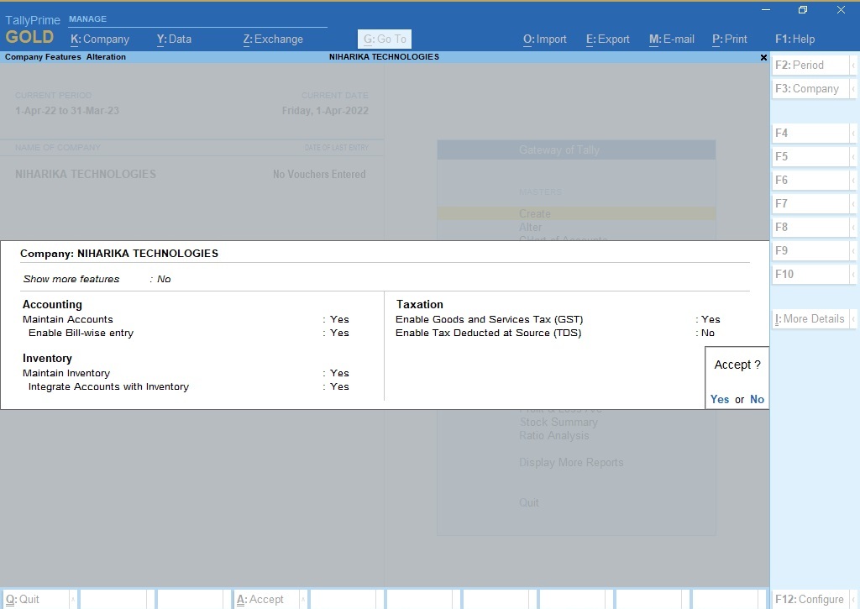This screenshot has height=609, width=860.
Task: Expand the arrow beside F2: Period
Action: pyautogui.click(x=853, y=65)
